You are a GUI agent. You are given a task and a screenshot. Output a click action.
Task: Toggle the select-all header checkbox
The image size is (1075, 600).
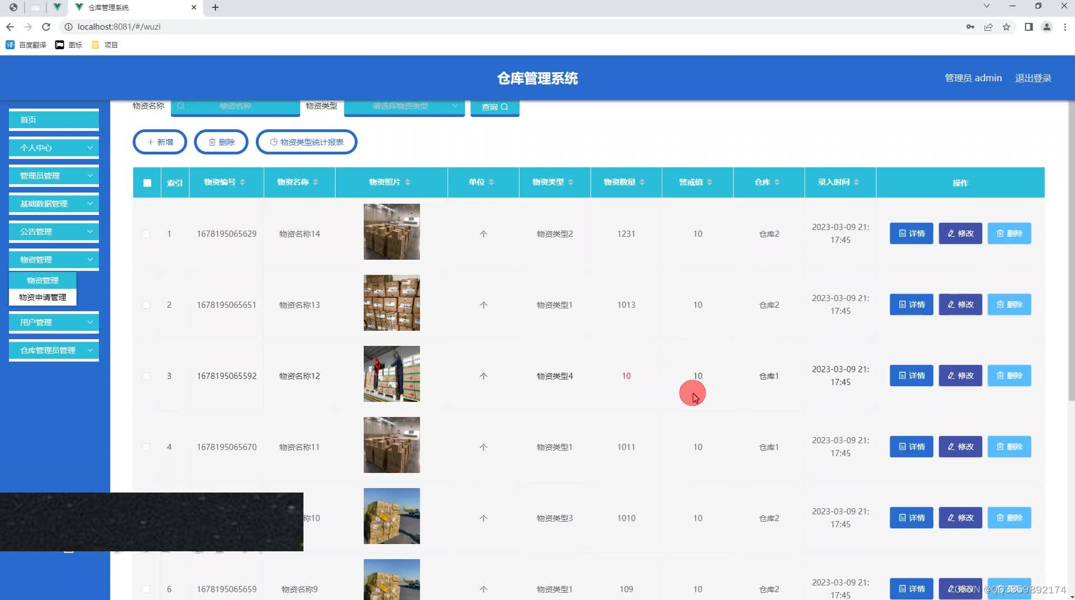pos(147,183)
